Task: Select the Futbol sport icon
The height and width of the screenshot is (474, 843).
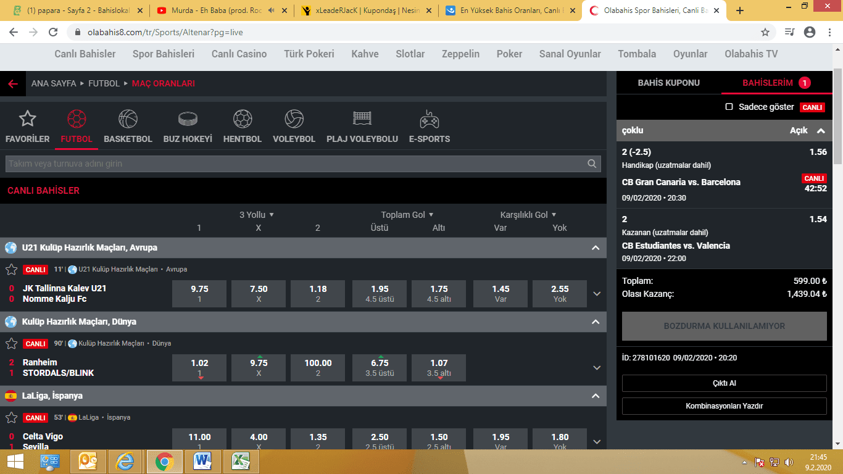Action: [x=77, y=118]
